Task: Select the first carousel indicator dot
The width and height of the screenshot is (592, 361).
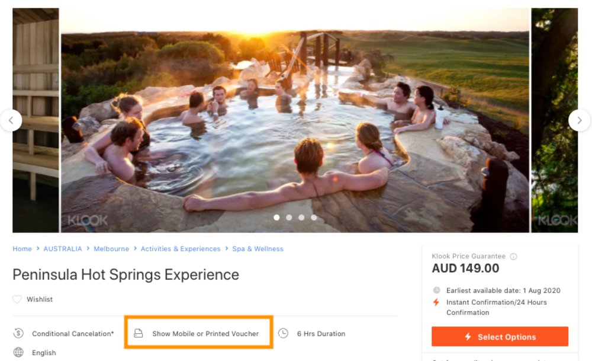Action: [x=276, y=218]
